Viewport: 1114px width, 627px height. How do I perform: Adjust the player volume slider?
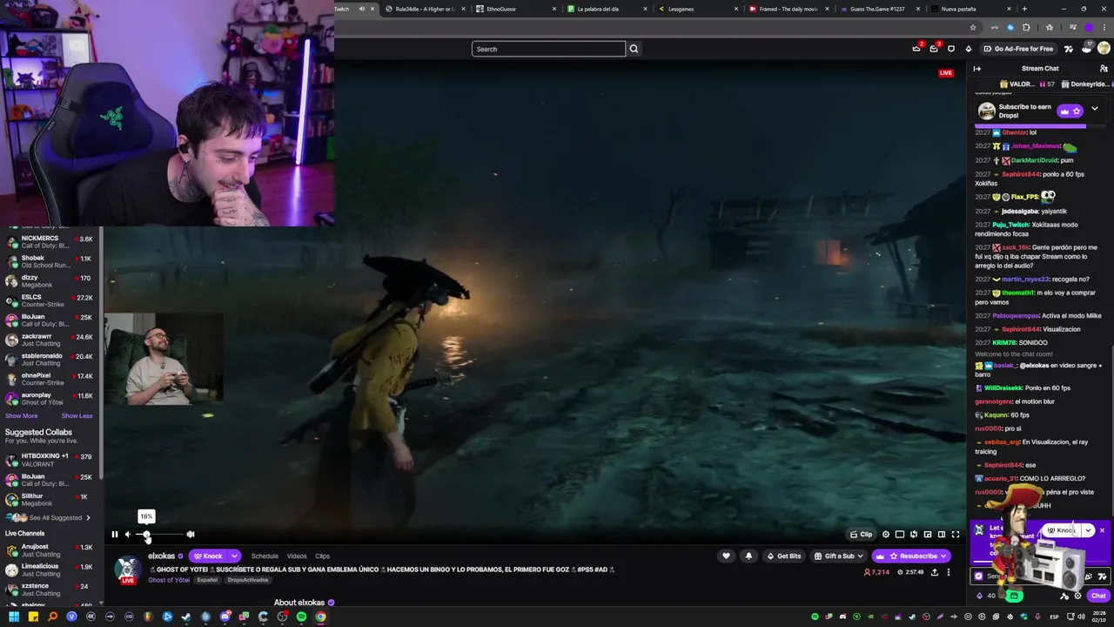point(160,535)
